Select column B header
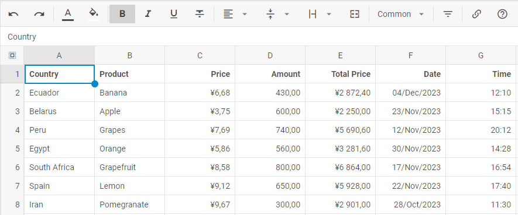Screen dimensions: 518x215 [x=129, y=55]
